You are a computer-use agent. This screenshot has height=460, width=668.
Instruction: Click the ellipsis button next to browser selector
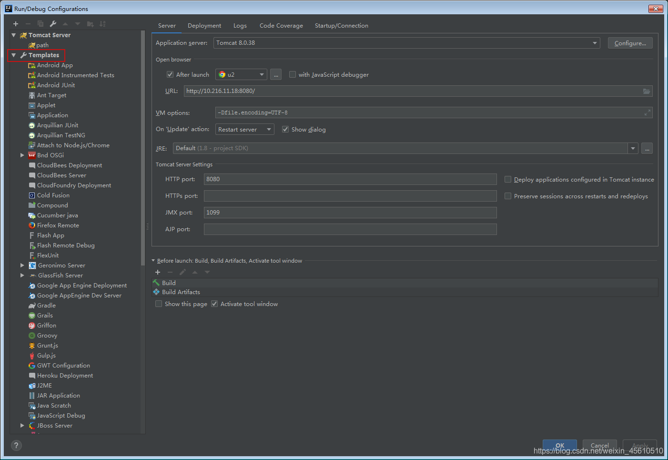[x=276, y=75]
